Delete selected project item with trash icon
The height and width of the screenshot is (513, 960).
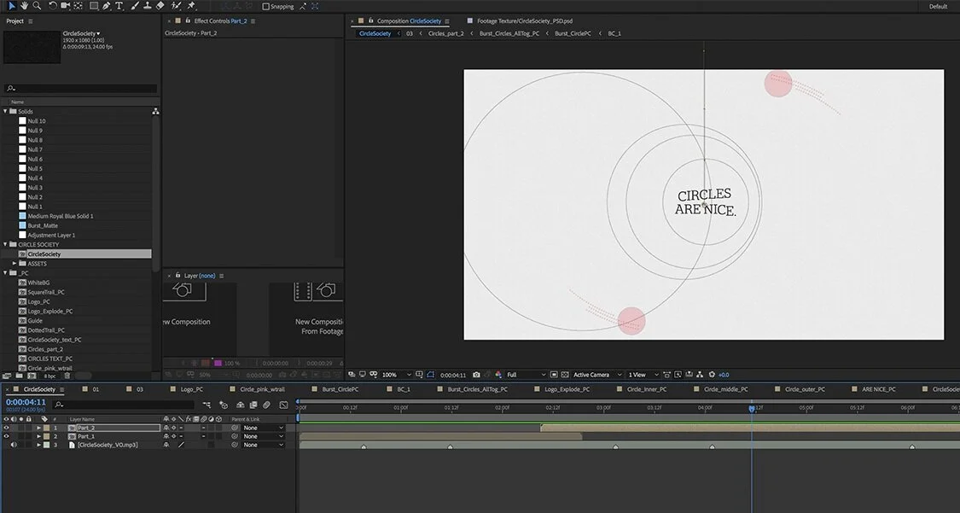[67, 376]
